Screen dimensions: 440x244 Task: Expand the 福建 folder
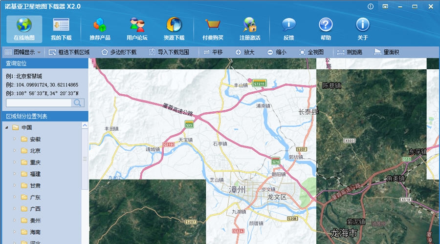[15, 174]
